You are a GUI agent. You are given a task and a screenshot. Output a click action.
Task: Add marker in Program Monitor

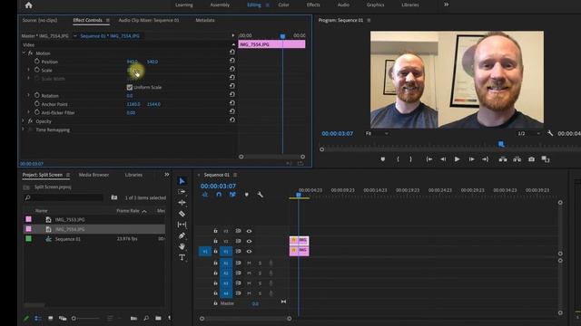pos(383,159)
